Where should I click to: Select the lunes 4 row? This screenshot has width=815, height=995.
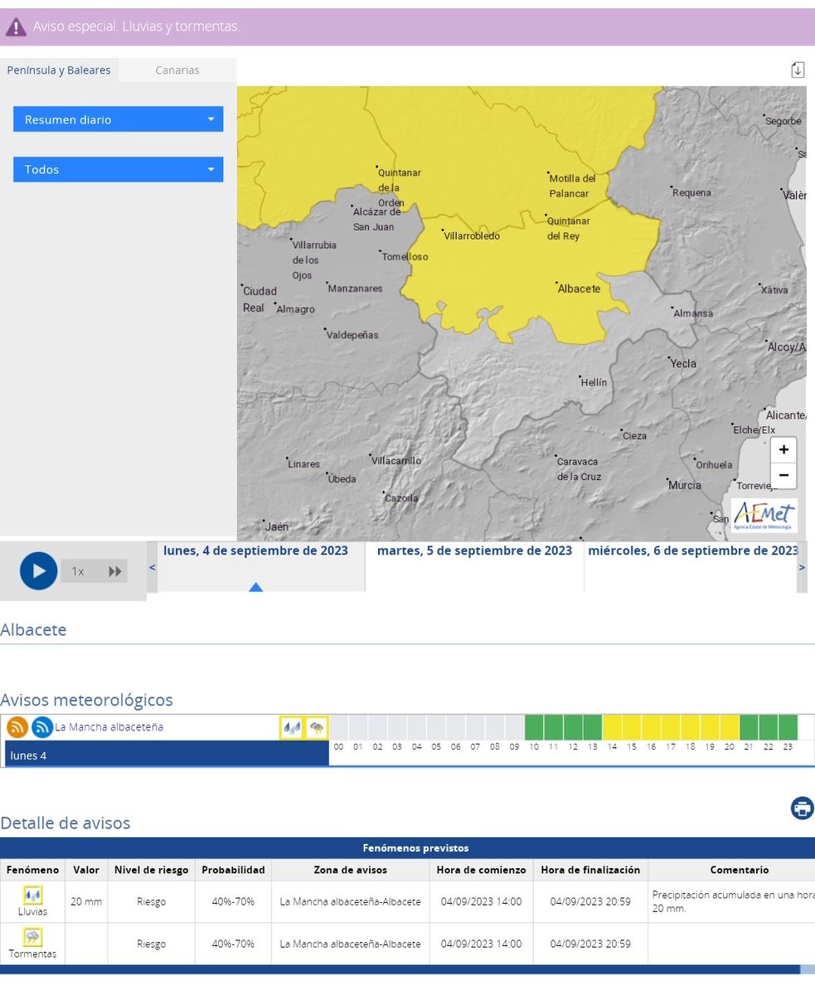(167, 755)
